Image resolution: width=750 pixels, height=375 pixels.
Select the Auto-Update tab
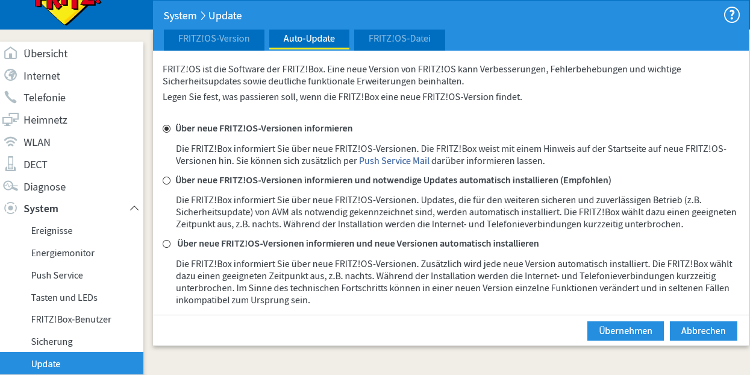click(309, 39)
